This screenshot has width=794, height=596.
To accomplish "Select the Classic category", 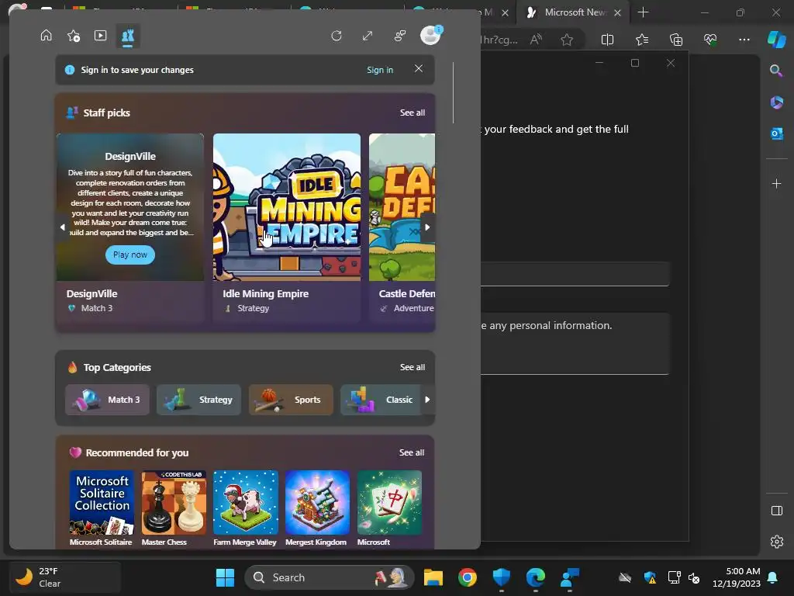I will coord(380,400).
